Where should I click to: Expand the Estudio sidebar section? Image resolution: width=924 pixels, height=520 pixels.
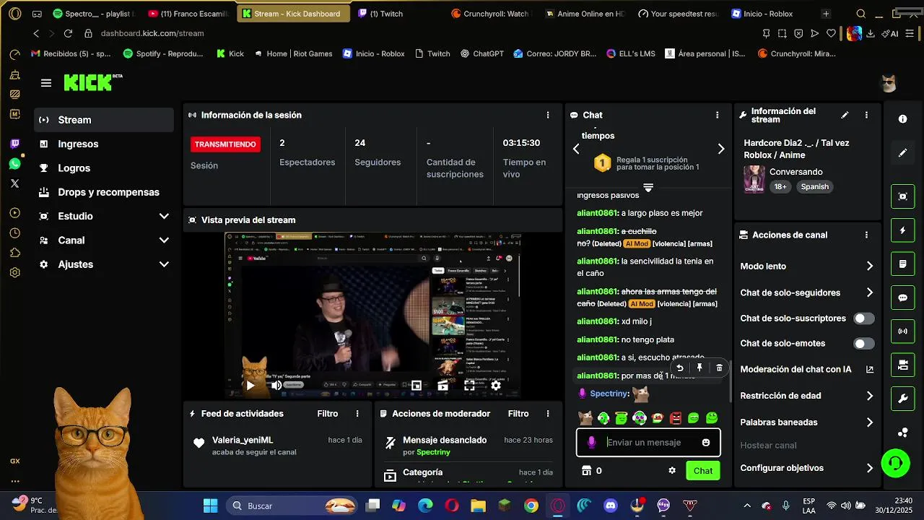[x=104, y=216]
